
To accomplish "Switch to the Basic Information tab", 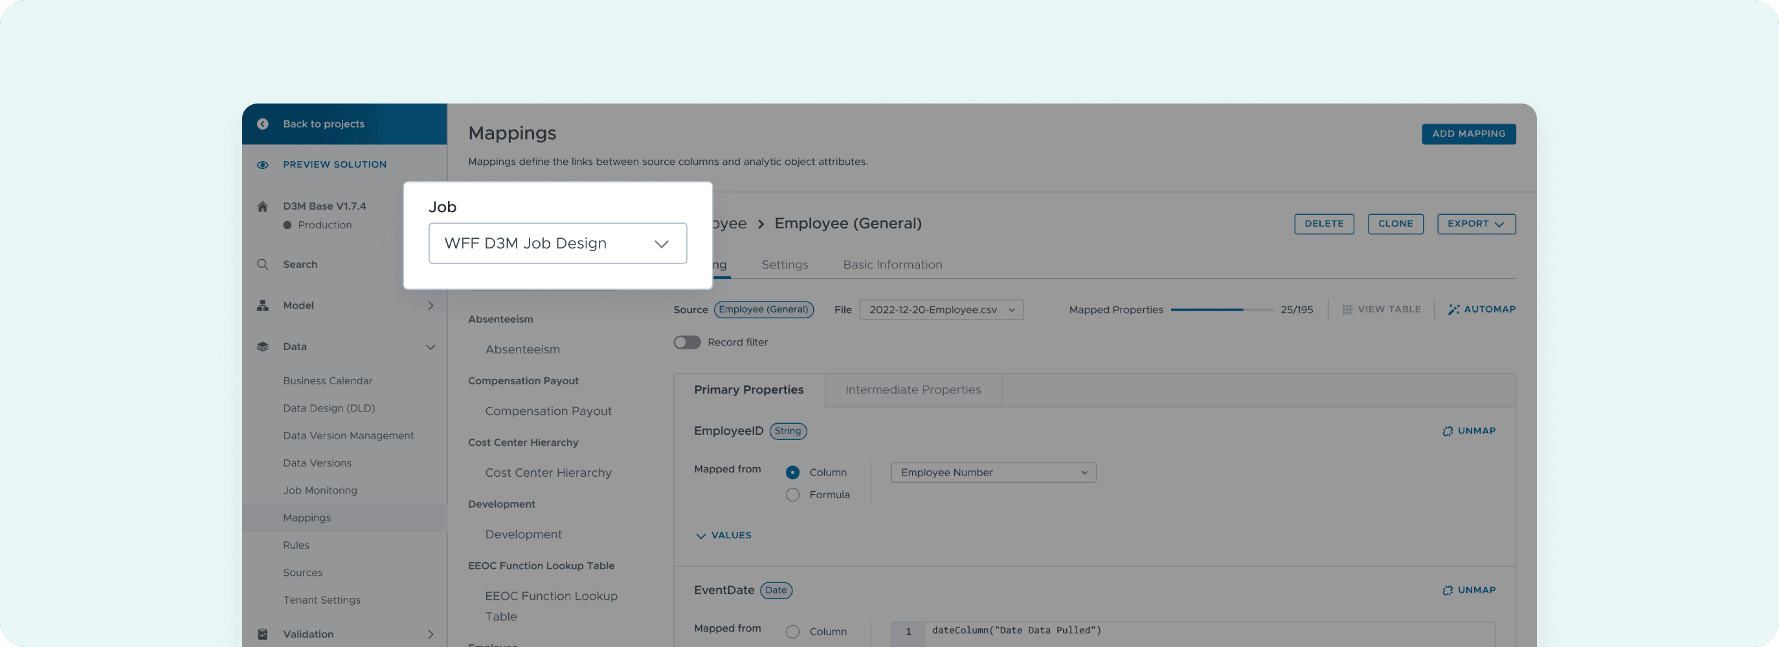I will point(892,265).
